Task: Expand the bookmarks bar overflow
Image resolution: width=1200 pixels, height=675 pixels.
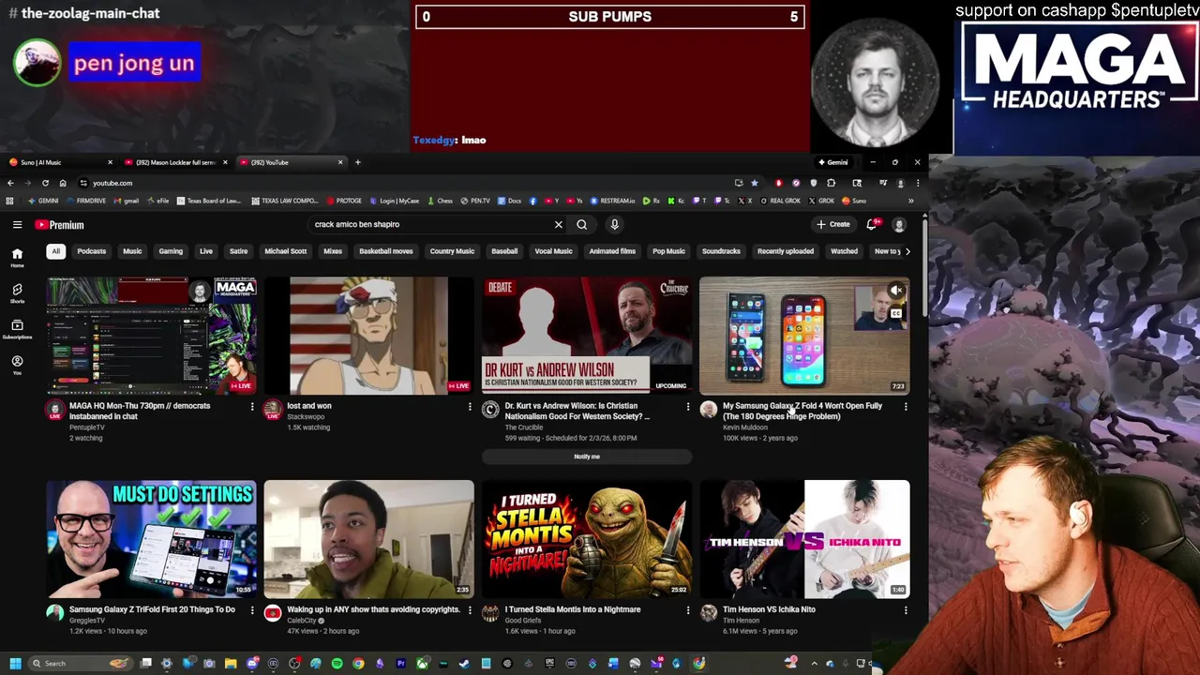Action: pyautogui.click(x=910, y=201)
